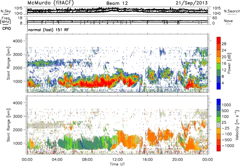The height and width of the screenshot is (166, 240).
Task: Click the -1000 label on the velocity colorbar
Action: [228, 146]
